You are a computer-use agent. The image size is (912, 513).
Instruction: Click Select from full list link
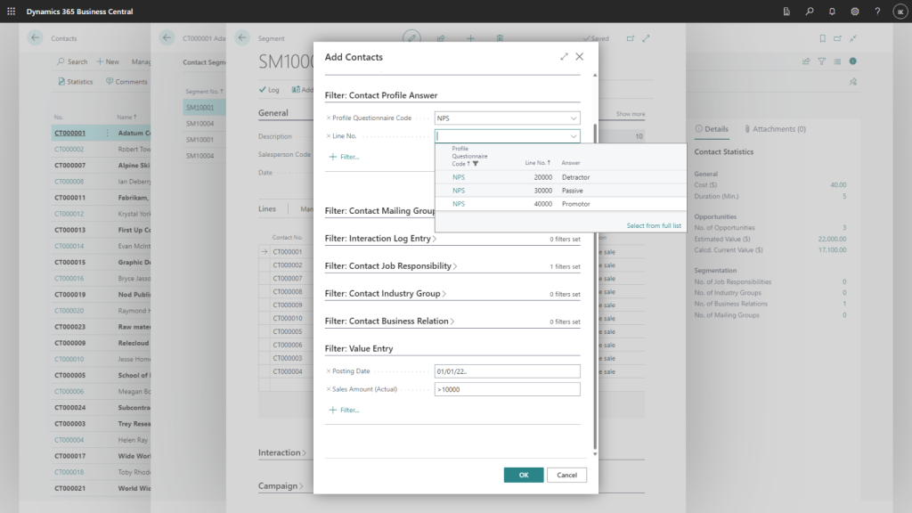pos(654,225)
